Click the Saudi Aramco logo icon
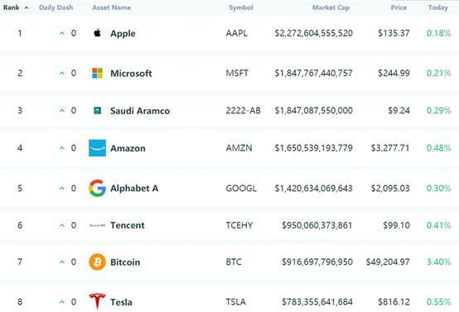The height and width of the screenshot is (312, 459). [97, 111]
